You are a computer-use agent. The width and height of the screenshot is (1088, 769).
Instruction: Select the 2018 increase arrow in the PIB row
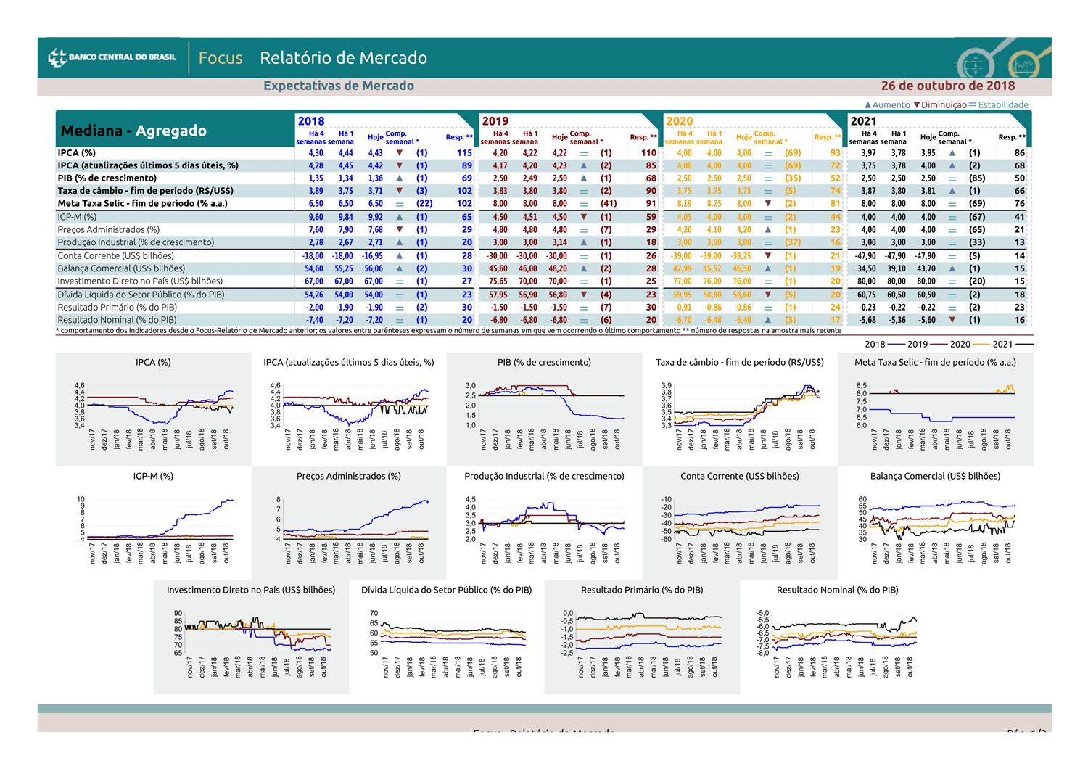[399, 178]
